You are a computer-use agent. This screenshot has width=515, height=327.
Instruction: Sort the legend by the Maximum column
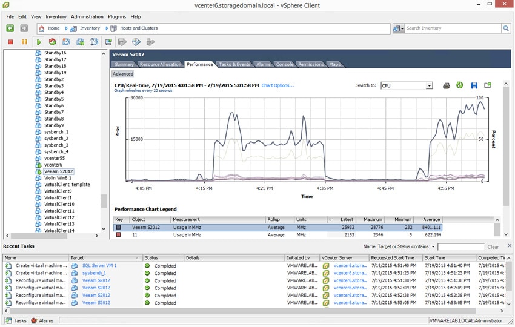[371, 220]
